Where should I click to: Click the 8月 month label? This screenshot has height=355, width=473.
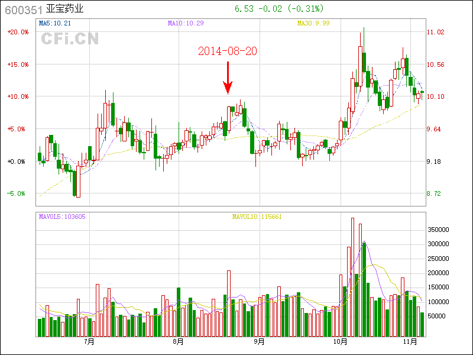(x=179, y=342)
